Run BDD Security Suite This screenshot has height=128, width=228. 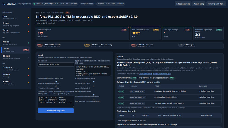click(x=56, y=110)
